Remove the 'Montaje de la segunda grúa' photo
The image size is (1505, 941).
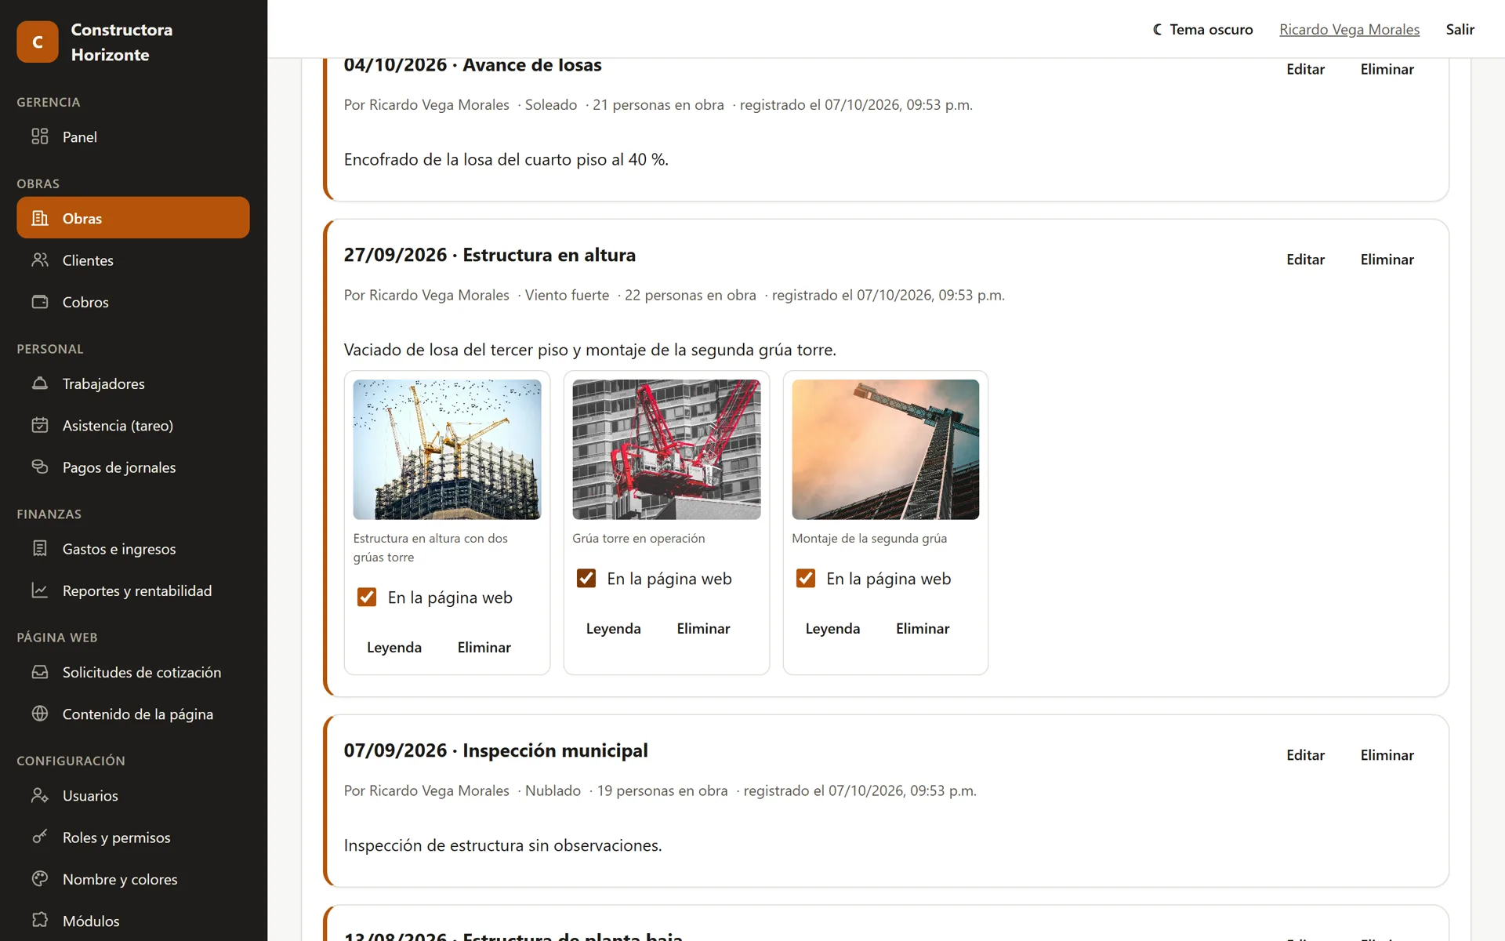click(x=923, y=628)
